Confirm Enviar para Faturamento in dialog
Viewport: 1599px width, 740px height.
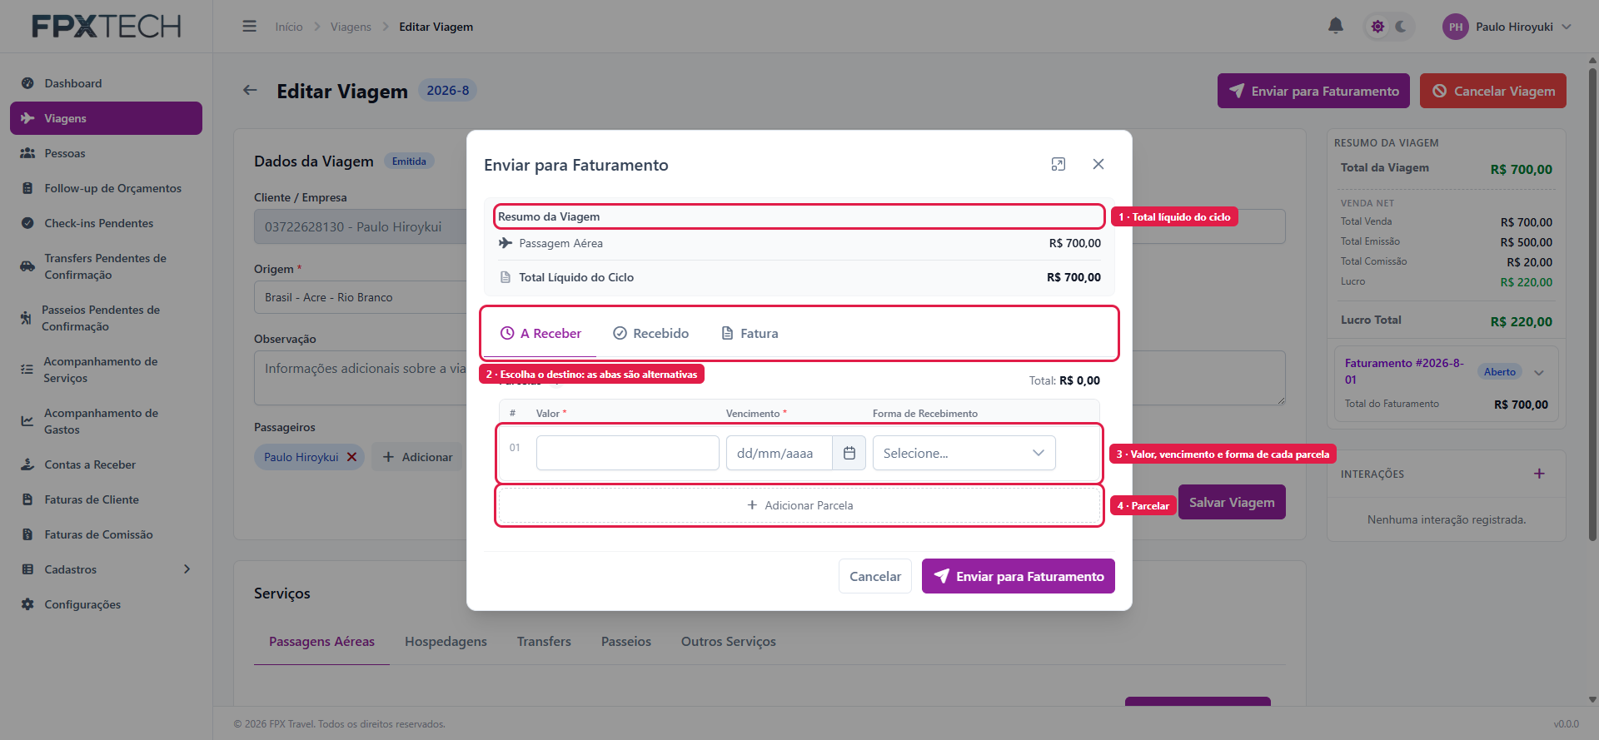1019,576
